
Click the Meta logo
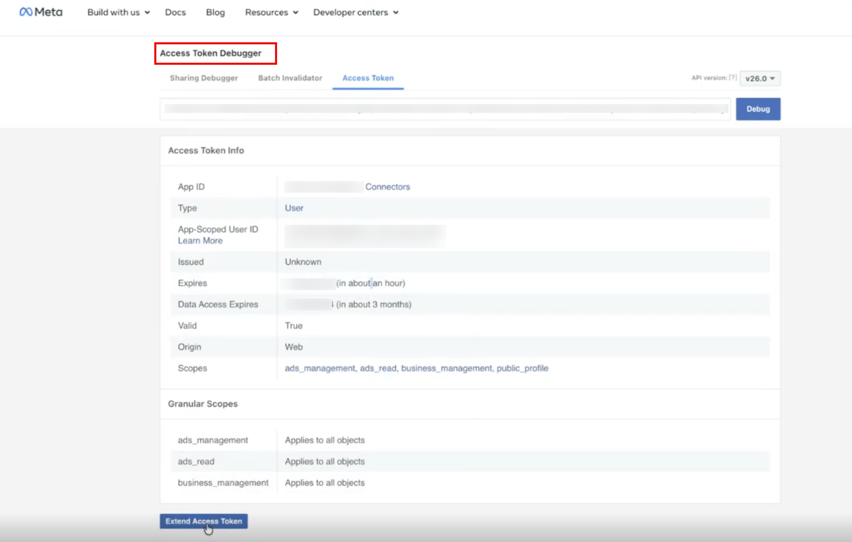click(41, 12)
